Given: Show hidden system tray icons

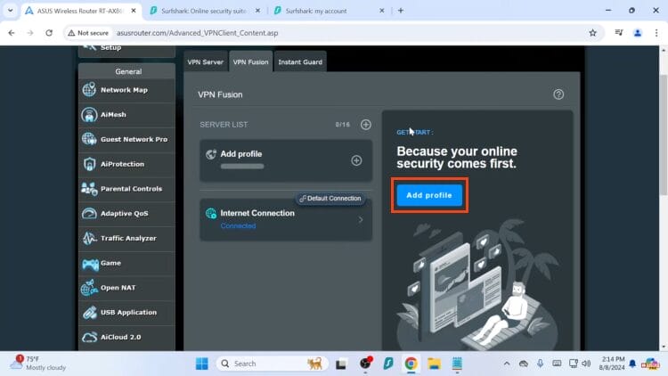Looking at the screenshot, I should 507,364.
